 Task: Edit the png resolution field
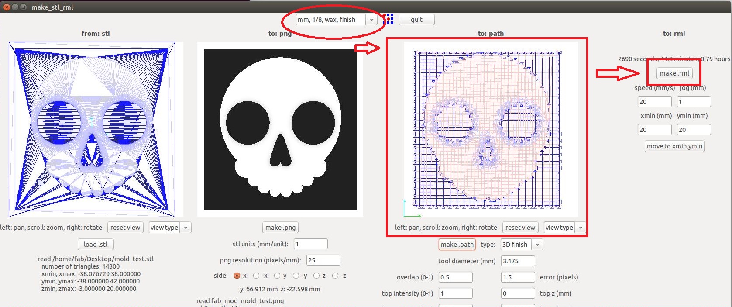point(323,260)
